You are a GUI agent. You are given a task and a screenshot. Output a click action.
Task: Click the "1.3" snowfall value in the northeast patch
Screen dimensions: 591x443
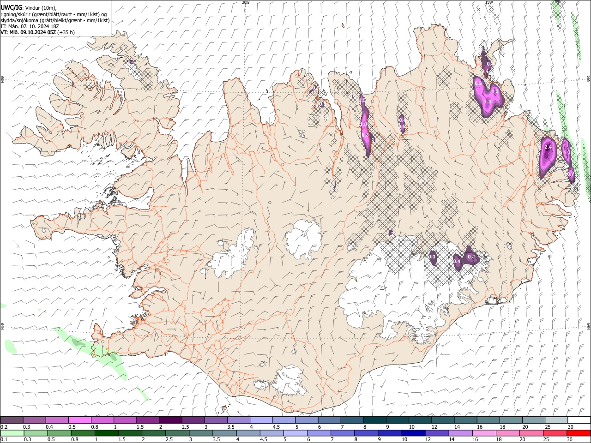pyautogui.click(x=488, y=102)
